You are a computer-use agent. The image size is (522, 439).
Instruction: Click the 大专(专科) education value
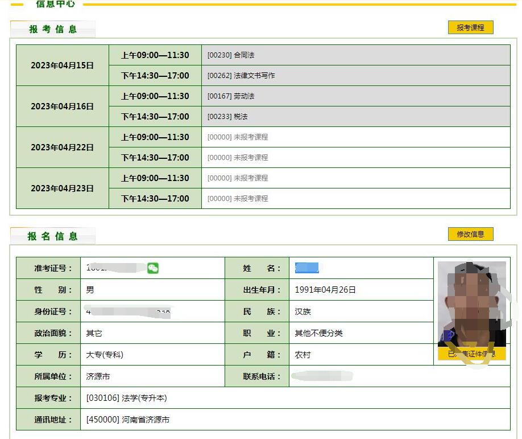[x=105, y=355]
